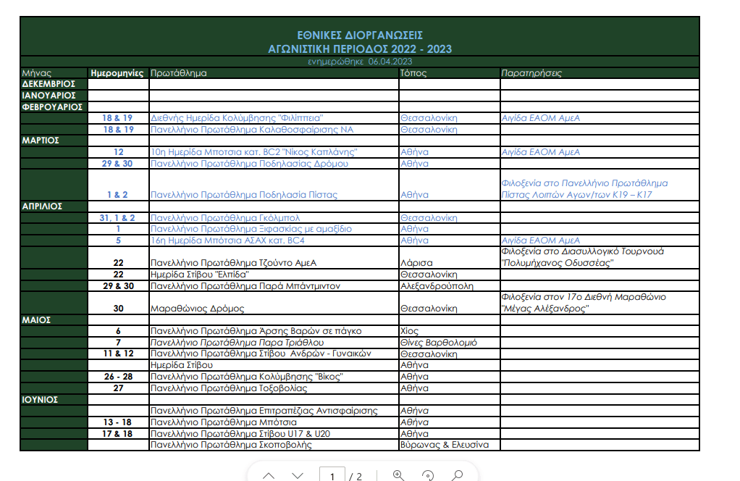Click the 16η Ημερίδα Μπότσια ΑΣΑΧ entry
Image resolution: width=740 pixels, height=481 pixels.
(227, 240)
